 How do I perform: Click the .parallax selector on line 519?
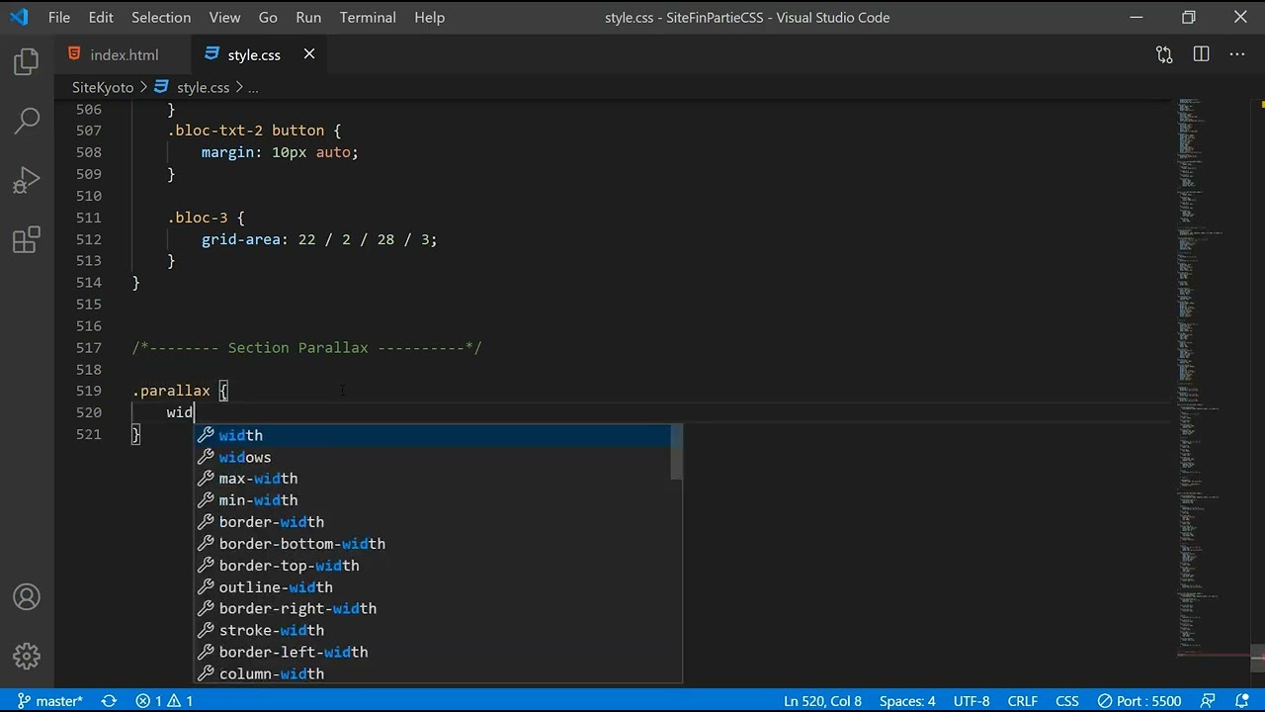click(171, 392)
